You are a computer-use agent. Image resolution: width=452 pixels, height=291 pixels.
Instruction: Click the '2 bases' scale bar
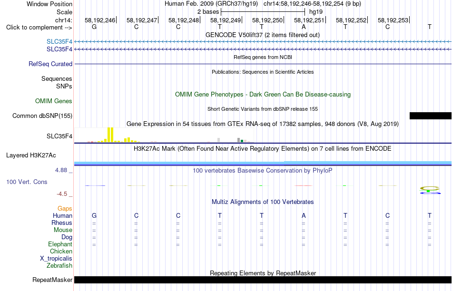click(x=263, y=12)
